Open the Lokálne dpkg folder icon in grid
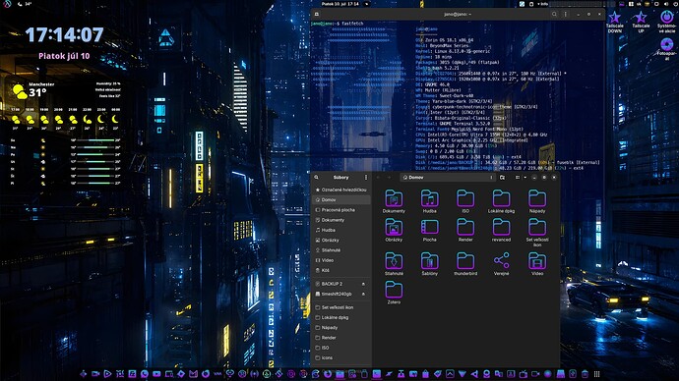This screenshot has width=679, height=381. 502,199
